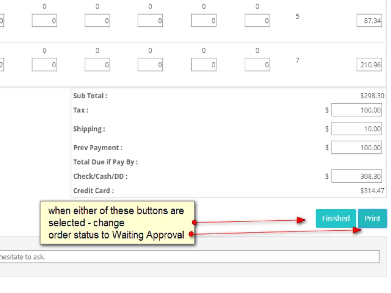The width and height of the screenshot is (391, 293).
Task: Select zero box beside quantity 5
Action: pyautogui.click(x=257, y=21)
